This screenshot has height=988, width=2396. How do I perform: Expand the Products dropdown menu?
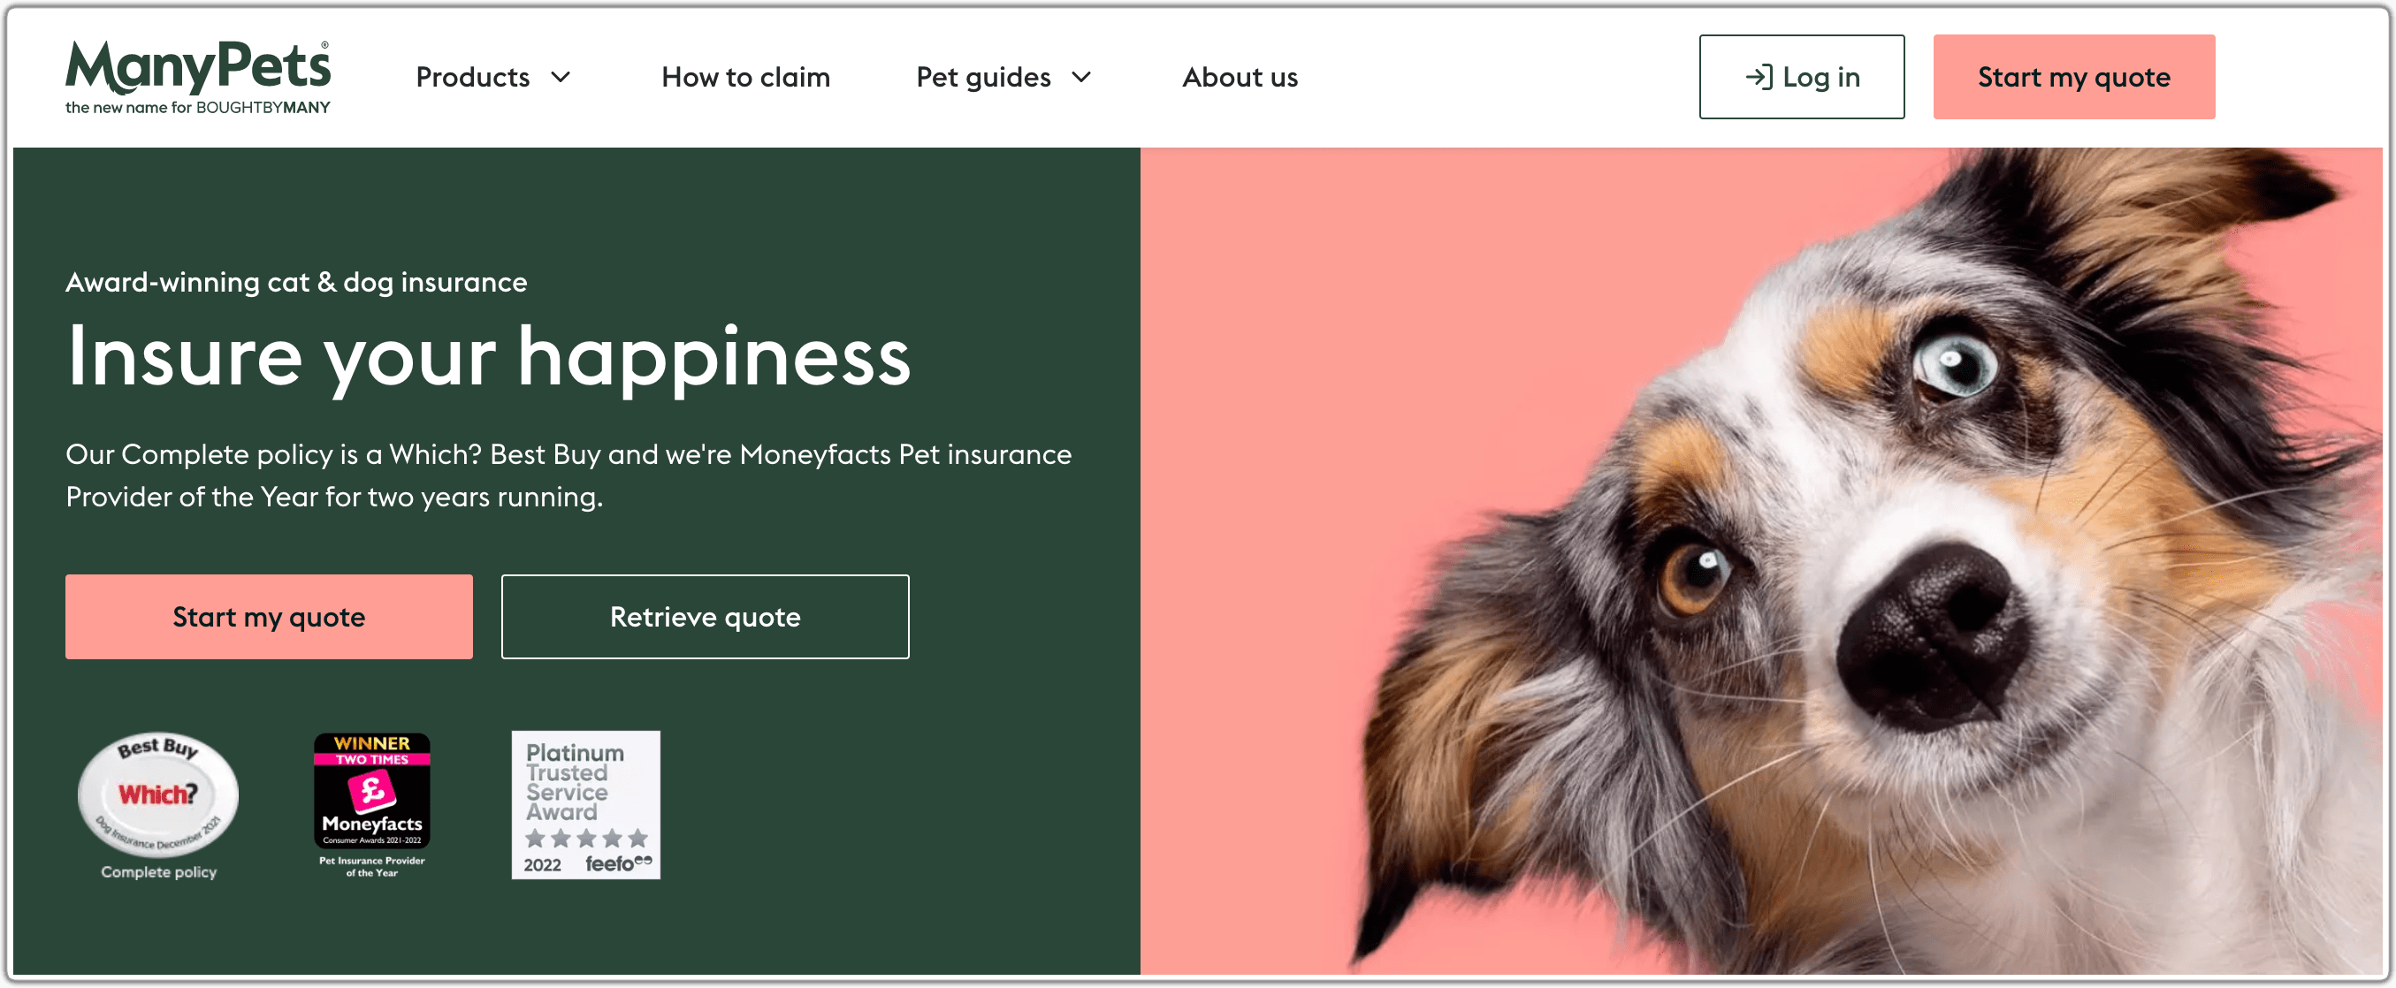pos(475,78)
